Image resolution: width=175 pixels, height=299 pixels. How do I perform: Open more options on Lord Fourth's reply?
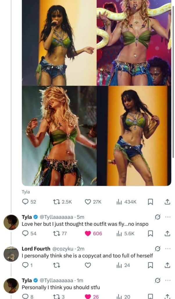pyautogui.click(x=167, y=249)
